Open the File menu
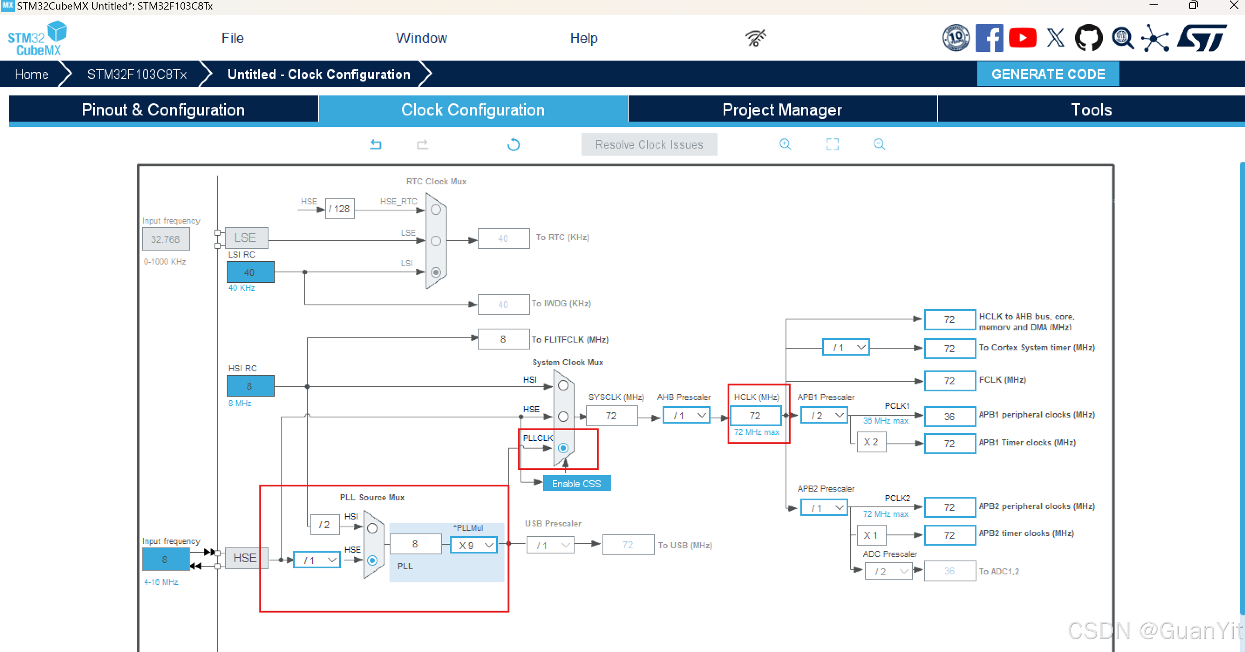 coord(232,38)
